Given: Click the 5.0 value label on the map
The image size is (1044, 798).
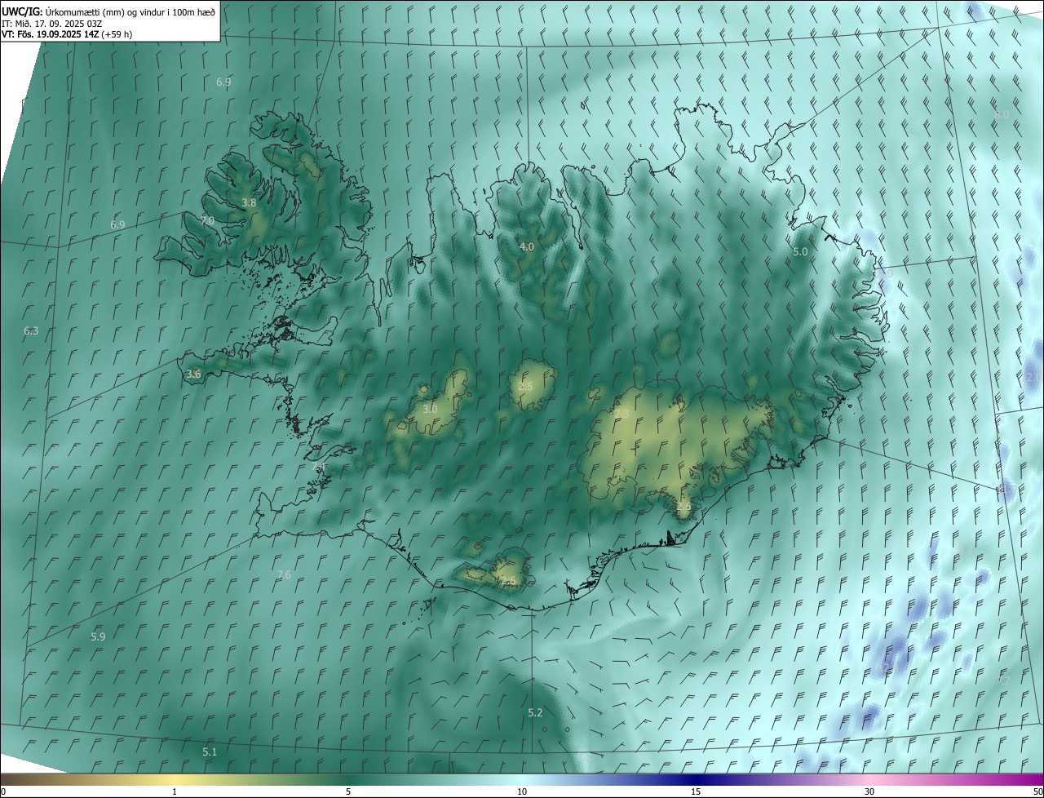Looking at the screenshot, I should [800, 252].
